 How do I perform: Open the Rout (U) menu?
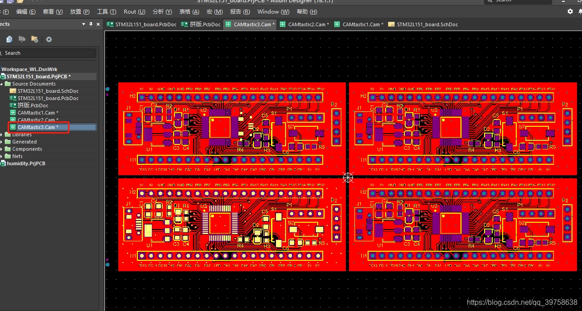point(135,12)
